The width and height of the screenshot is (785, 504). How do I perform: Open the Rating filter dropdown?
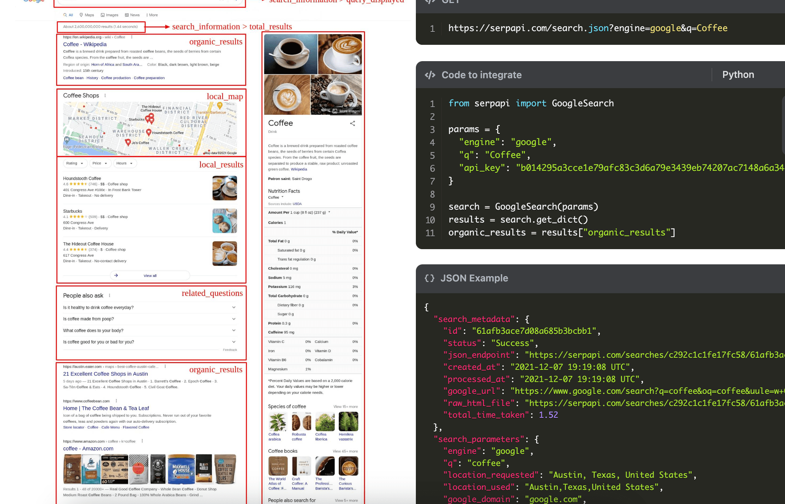[x=74, y=163]
